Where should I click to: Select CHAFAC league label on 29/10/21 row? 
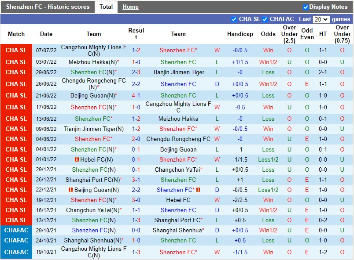tap(16, 230)
